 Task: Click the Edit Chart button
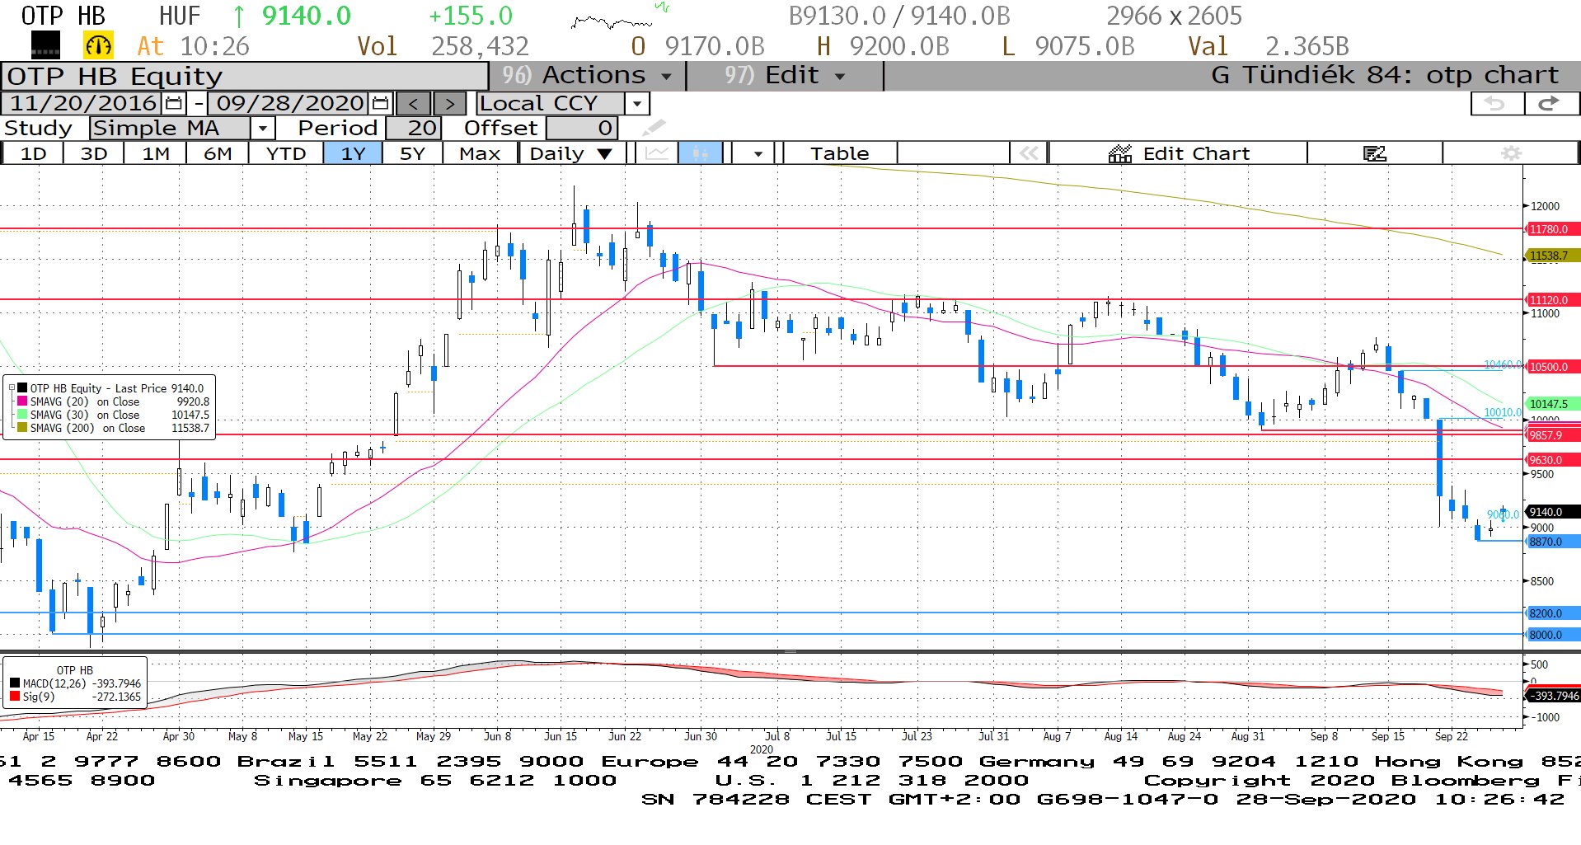(x=1179, y=153)
